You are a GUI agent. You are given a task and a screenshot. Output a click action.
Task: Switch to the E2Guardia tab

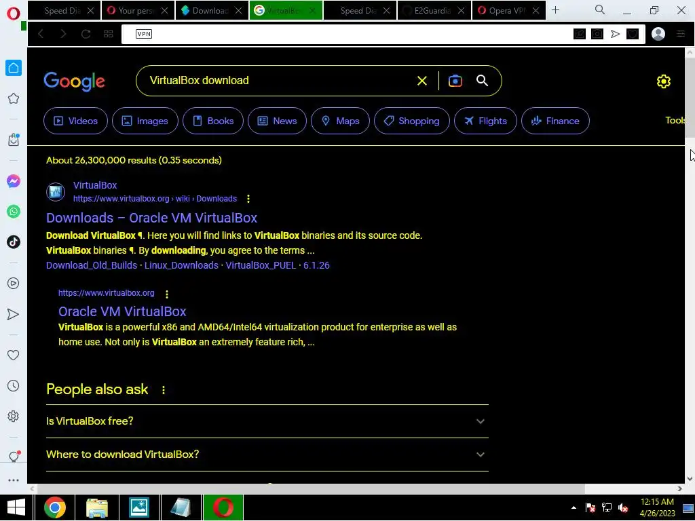pyautogui.click(x=434, y=10)
